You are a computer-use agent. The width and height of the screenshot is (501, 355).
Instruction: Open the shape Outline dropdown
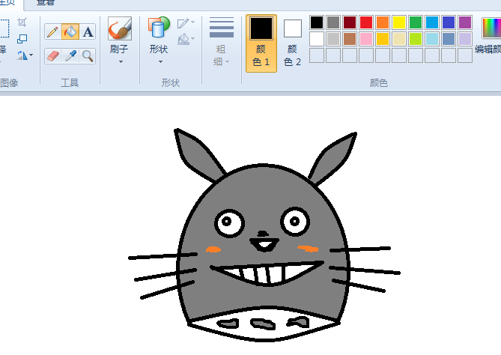pyautogui.click(x=186, y=22)
